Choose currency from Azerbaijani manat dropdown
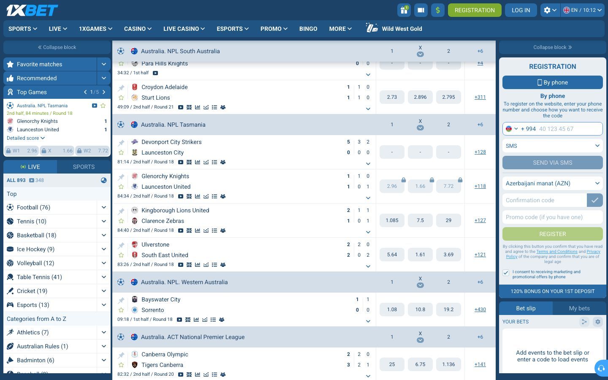Screen dimensions: 608x380 point(553,183)
